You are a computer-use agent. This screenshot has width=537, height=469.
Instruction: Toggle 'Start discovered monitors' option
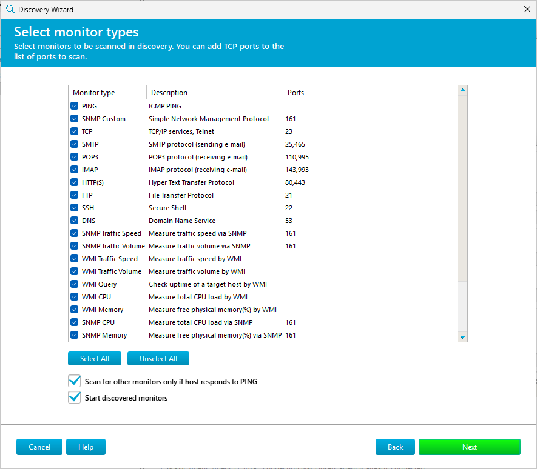tap(74, 397)
